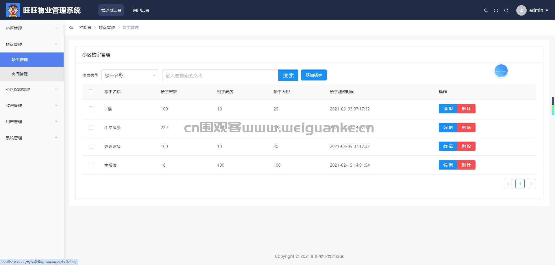Select page 1 in pagination
Image resolution: width=555 pixels, height=265 pixels.
pyautogui.click(x=520, y=184)
